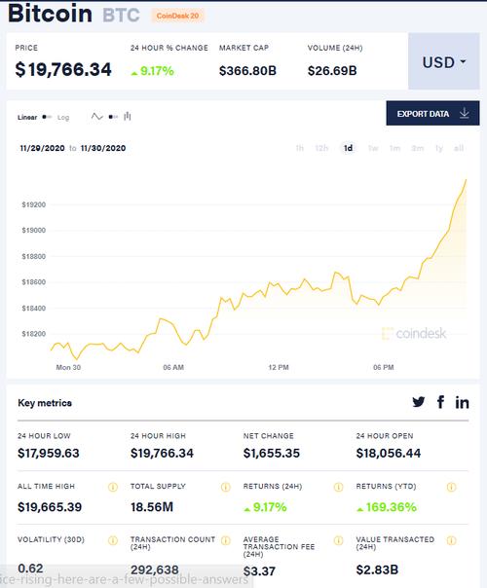Image resolution: width=487 pixels, height=588 pixels.
Task: Click the CoinDesk 20 badge
Action: [177, 16]
